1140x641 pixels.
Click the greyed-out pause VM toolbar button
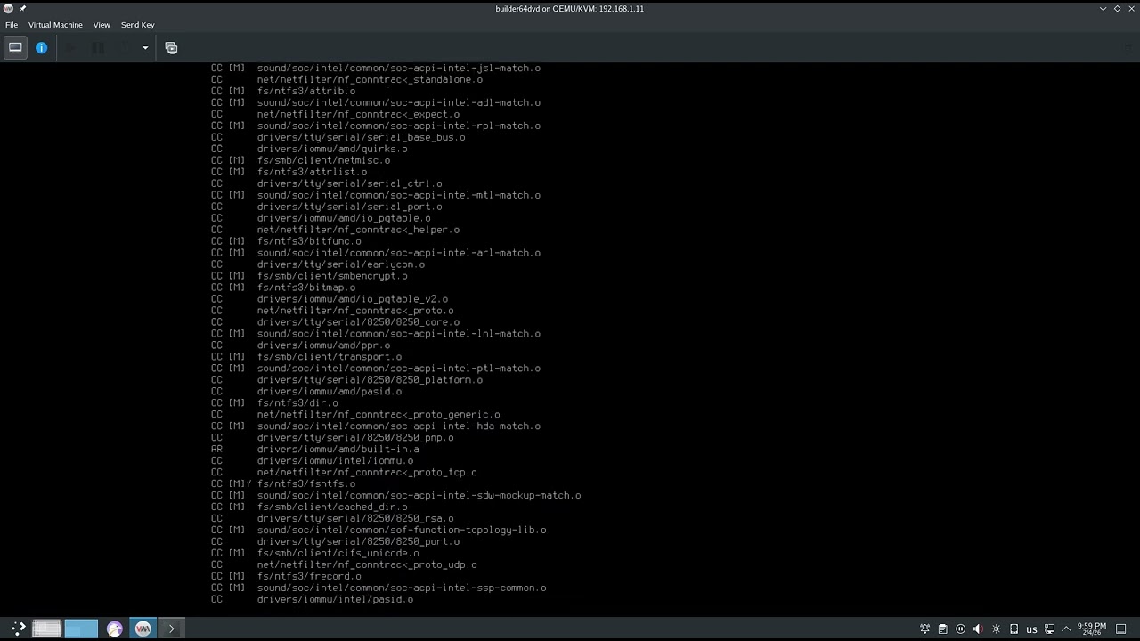point(98,47)
